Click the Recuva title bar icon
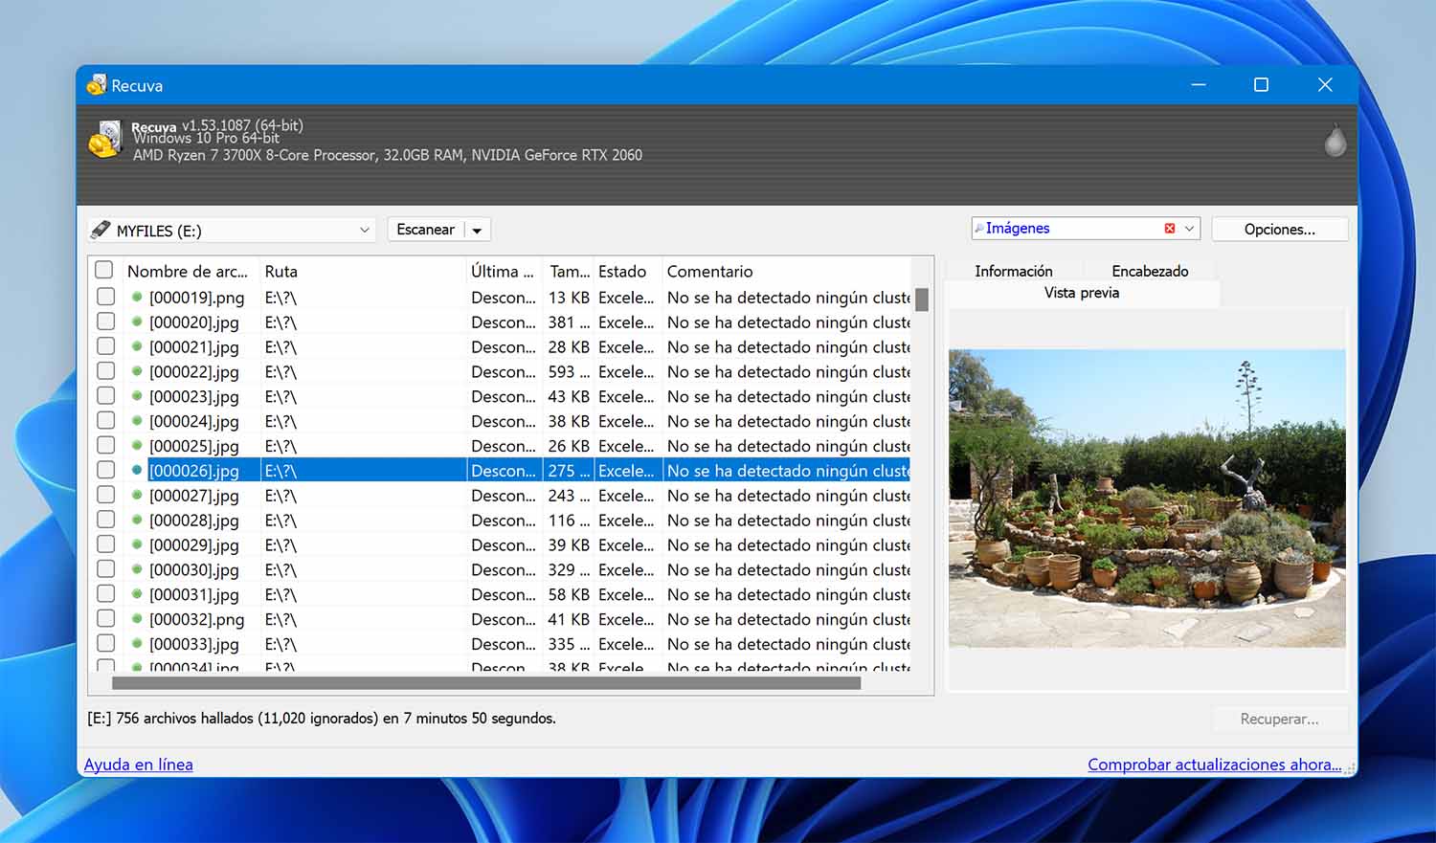The width and height of the screenshot is (1436, 843). click(x=97, y=85)
